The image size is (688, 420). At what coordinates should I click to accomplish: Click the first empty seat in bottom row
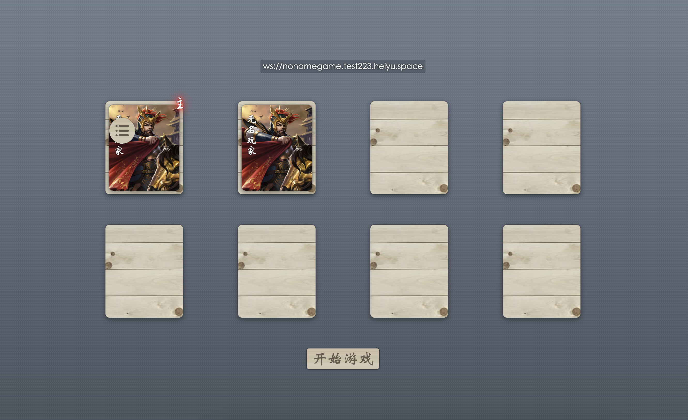click(x=144, y=271)
